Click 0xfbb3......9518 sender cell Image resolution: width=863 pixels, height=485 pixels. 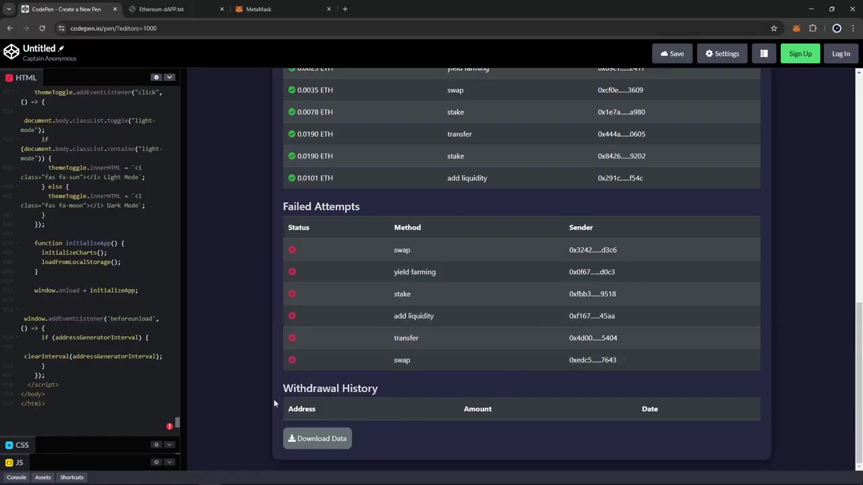coord(593,294)
